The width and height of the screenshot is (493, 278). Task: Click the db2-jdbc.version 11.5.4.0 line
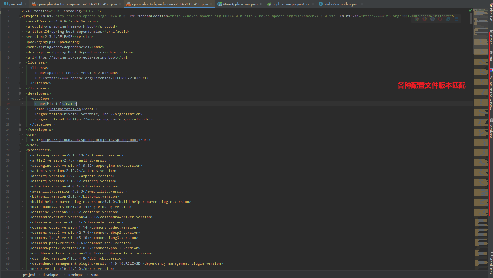pos(77,258)
